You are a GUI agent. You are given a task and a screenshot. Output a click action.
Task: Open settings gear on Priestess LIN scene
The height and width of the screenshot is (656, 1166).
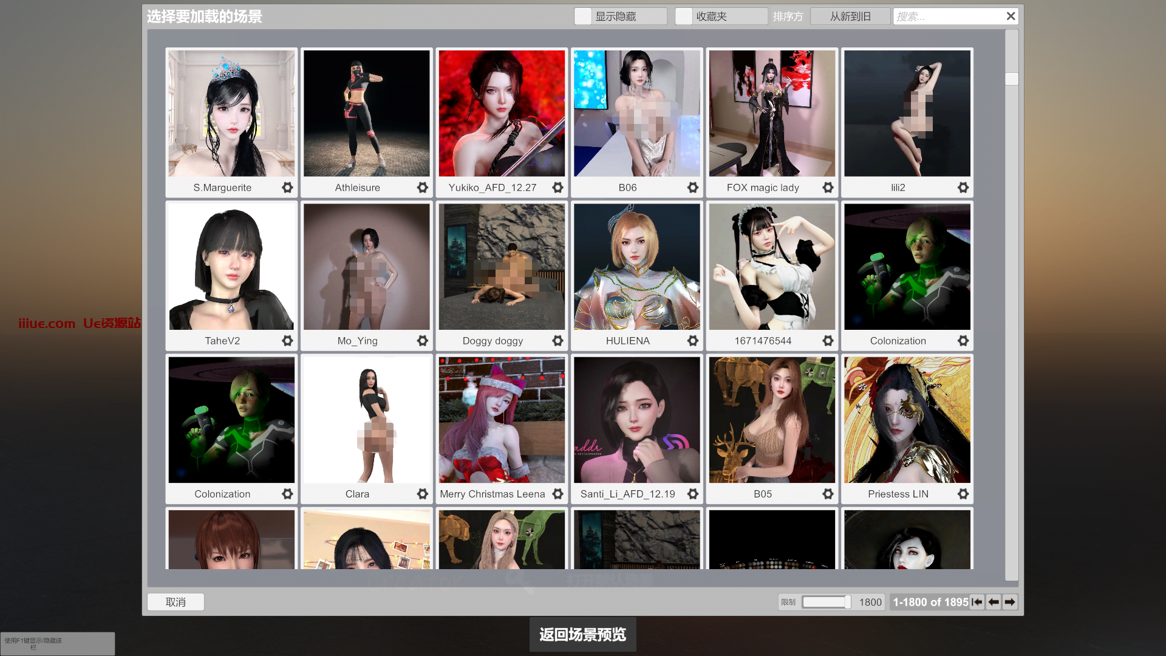[x=963, y=494]
